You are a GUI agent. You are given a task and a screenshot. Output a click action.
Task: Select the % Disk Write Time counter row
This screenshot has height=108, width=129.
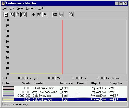64,88
